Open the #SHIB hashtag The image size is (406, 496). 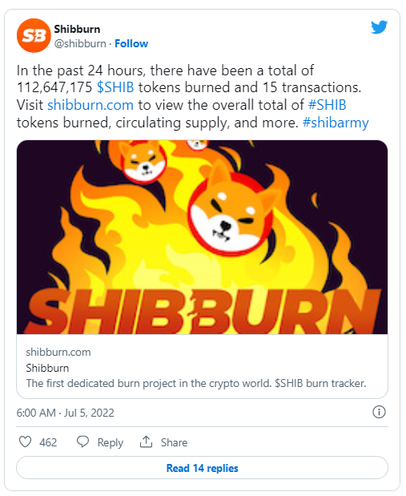[328, 105]
